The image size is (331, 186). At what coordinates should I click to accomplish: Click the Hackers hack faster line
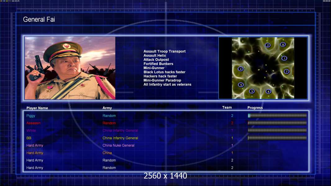160,76
